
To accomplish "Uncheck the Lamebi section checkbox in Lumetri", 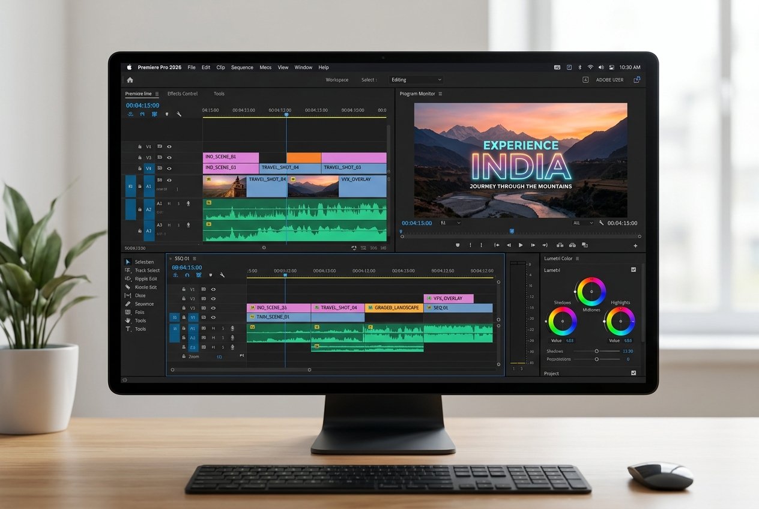I will click(x=634, y=270).
